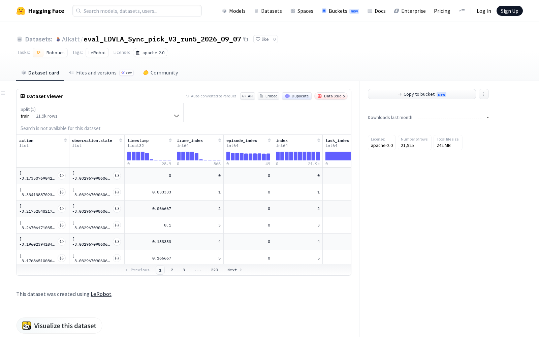Duplicate this dataset
Image resolution: width=539 pixels, height=337 pixels.
click(x=297, y=96)
